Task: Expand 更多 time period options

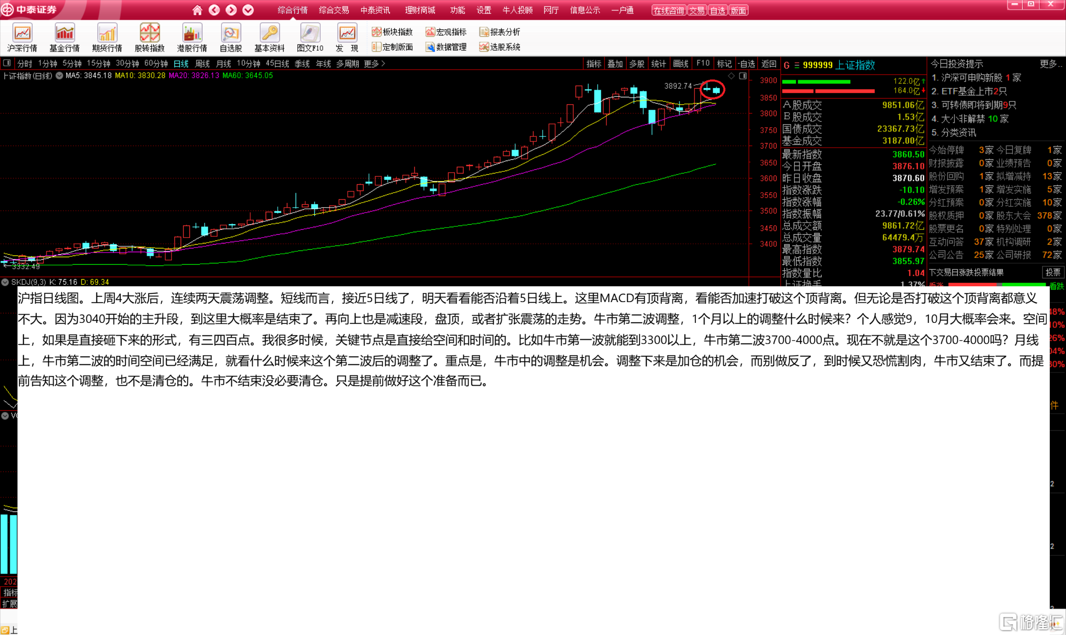Action: pyautogui.click(x=375, y=63)
